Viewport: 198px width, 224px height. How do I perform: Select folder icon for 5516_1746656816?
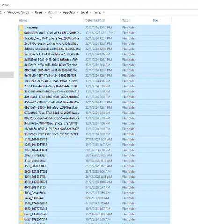tap(22, 203)
